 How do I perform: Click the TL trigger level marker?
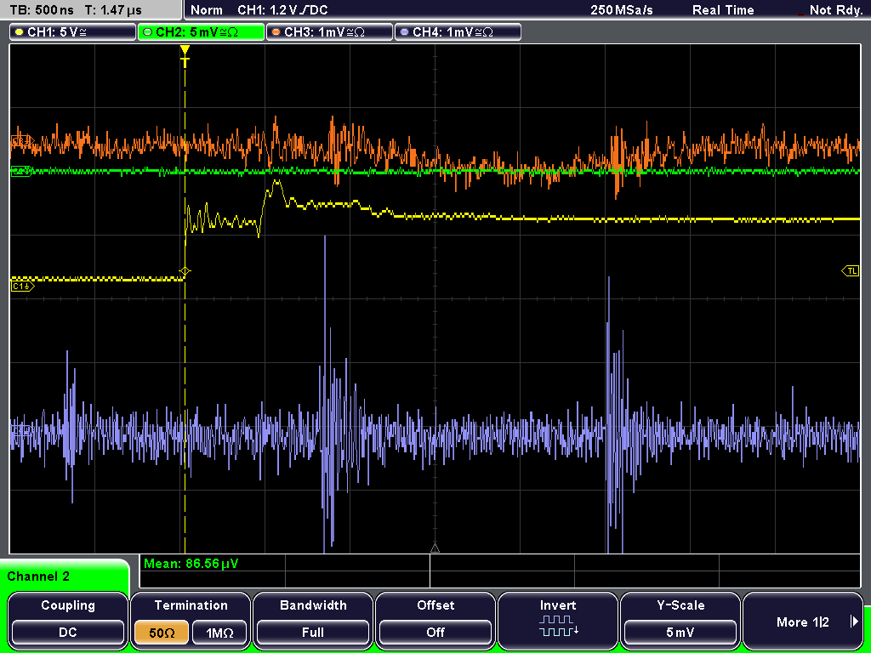point(851,271)
